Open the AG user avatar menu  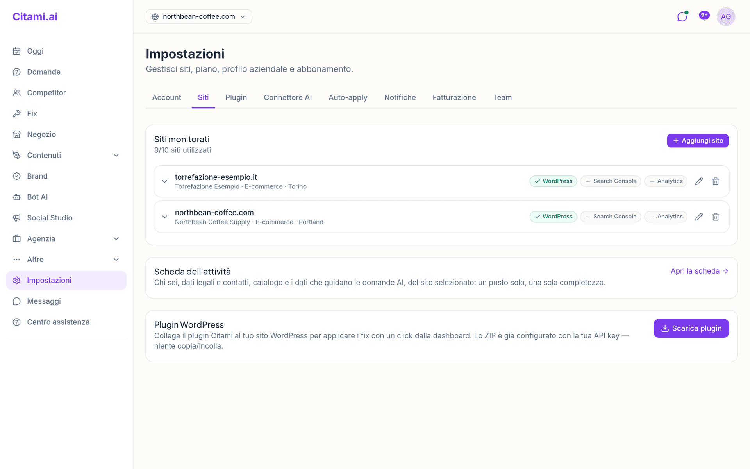(726, 17)
